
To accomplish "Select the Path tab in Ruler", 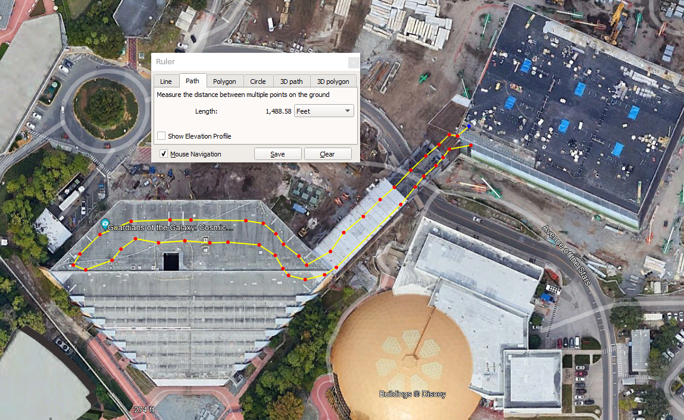I will pyautogui.click(x=192, y=81).
